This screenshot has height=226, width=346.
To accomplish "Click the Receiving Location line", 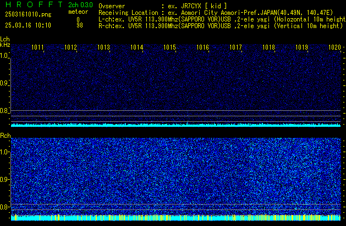I will click(x=216, y=13).
